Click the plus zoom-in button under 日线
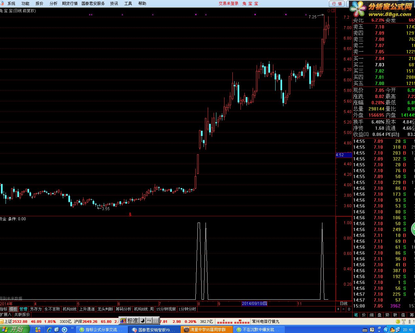Image resolution: width=415 pixels, height=333 pixels. 338,309
